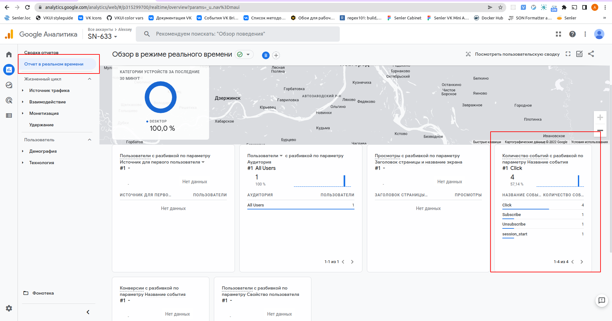Enter fullscreen mode for the realtime report
Viewport: 612px width, 321px height.
(568, 54)
